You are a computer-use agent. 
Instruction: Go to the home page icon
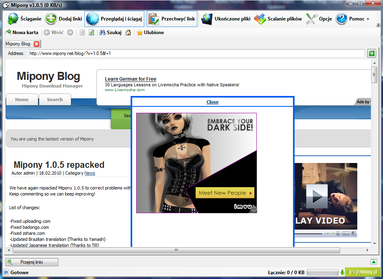click(x=128, y=33)
